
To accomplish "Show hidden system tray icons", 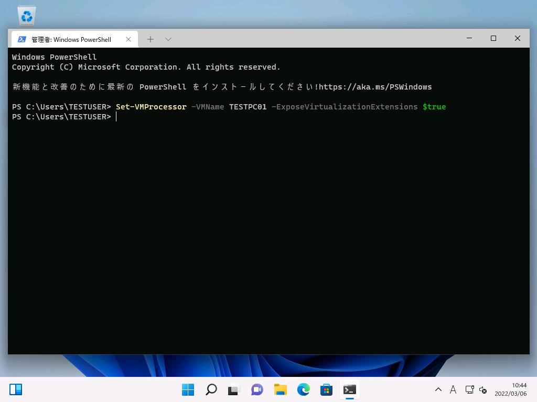I will [438, 390].
